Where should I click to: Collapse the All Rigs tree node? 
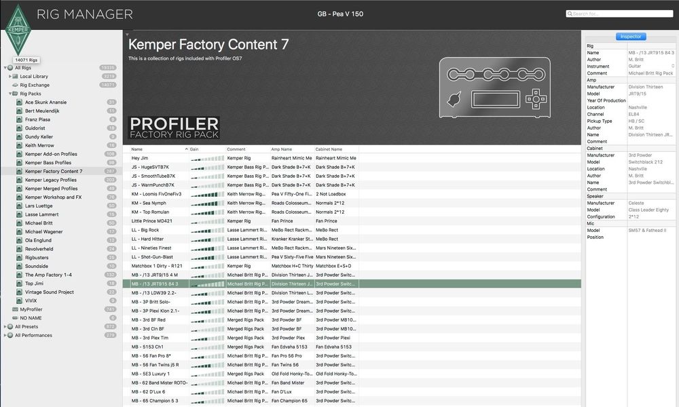click(5, 68)
